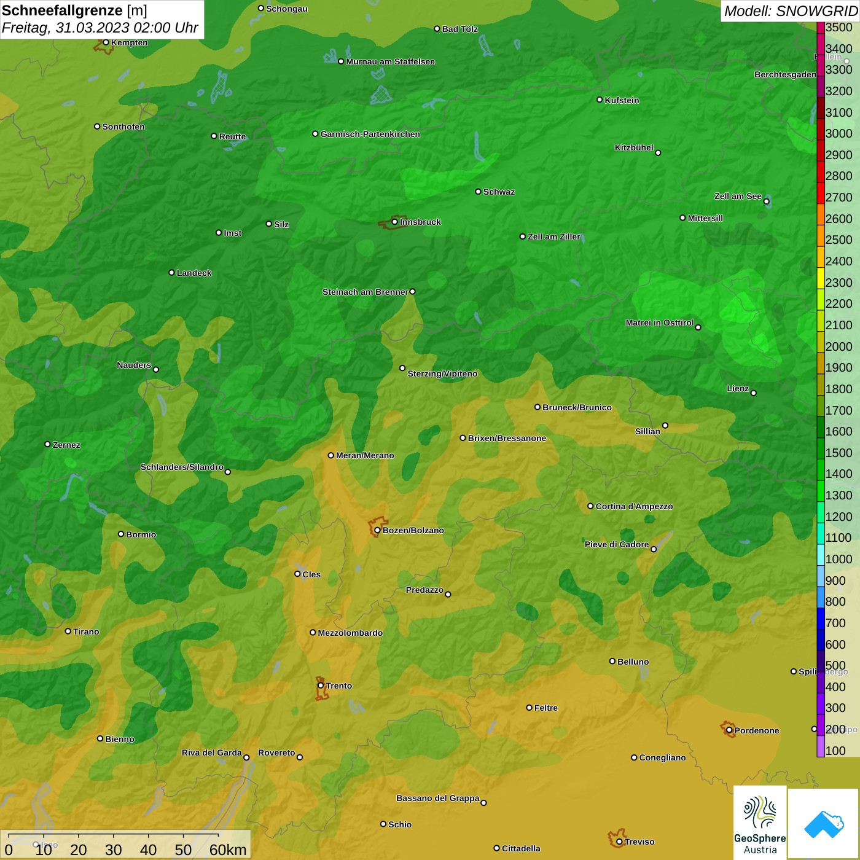This screenshot has width=860, height=860.
Task: Click the 60km scale bar label
Action: click(228, 850)
